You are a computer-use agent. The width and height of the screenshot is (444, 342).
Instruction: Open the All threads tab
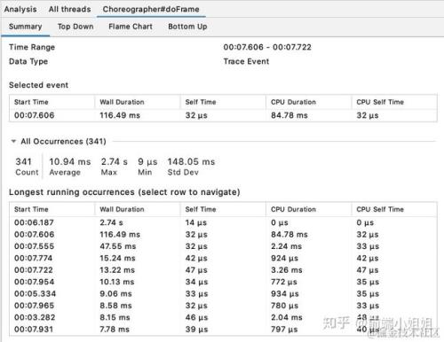69,9
